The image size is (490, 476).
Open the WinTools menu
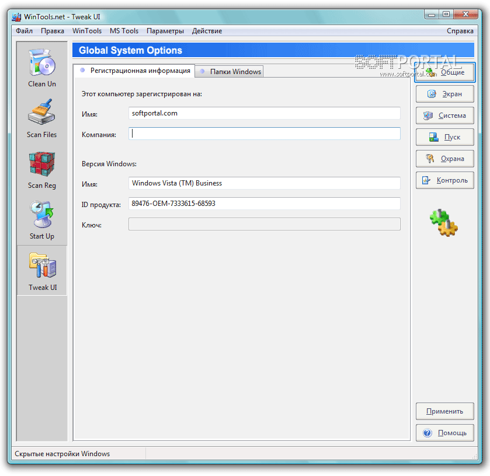tap(87, 31)
